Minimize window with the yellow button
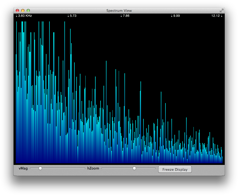238x195 pixels. (x=23, y=11)
